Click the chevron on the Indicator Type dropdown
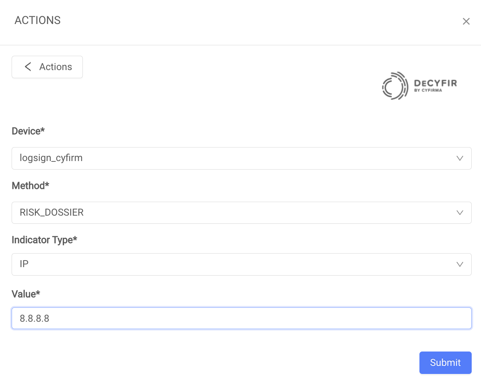 click(460, 264)
